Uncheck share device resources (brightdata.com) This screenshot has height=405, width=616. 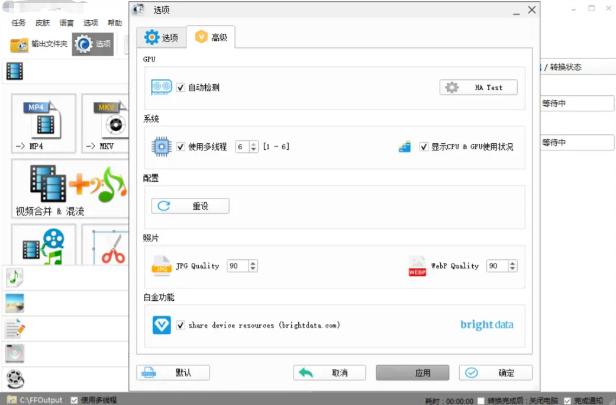[x=180, y=326]
